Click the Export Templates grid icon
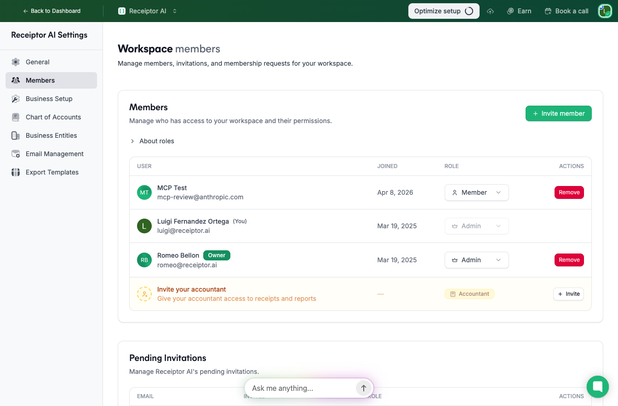Image resolution: width=618 pixels, height=406 pixels. pos(16,172)
